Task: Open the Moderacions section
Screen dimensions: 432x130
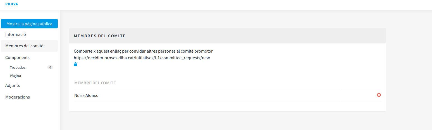Action: pyautogui.click(x=18, y=97)
